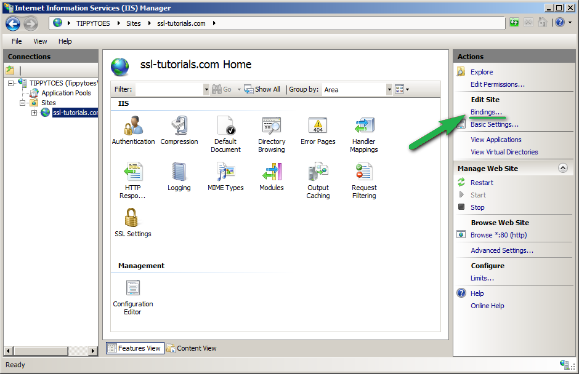This screenshot has width=579, height=374.
Task: Click View Virtual Directories link
Action: click(504, 152)
